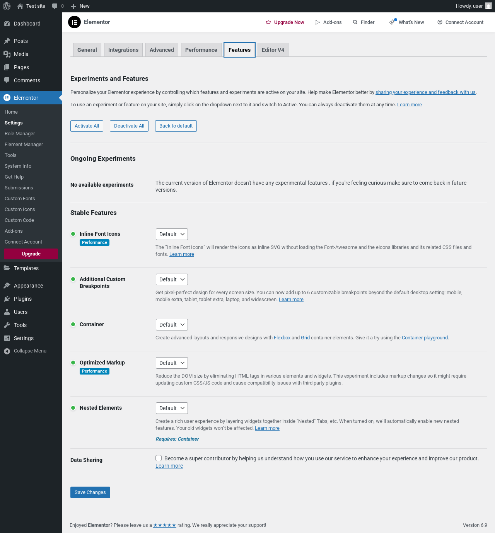This screenshot has width=495, height=533.
Task: Click the plus New icon in admin bar
Action: point(73,6)
